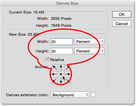Set anchor to bottom-center down arrow
This screenshot has height=106, width=136.
(x=61, y=81)
